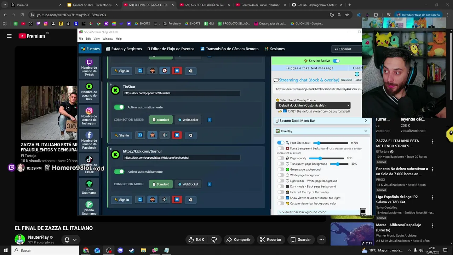Click Sign-in for TioShur source
The image size is (453, 255).
(x=122, y=135)
